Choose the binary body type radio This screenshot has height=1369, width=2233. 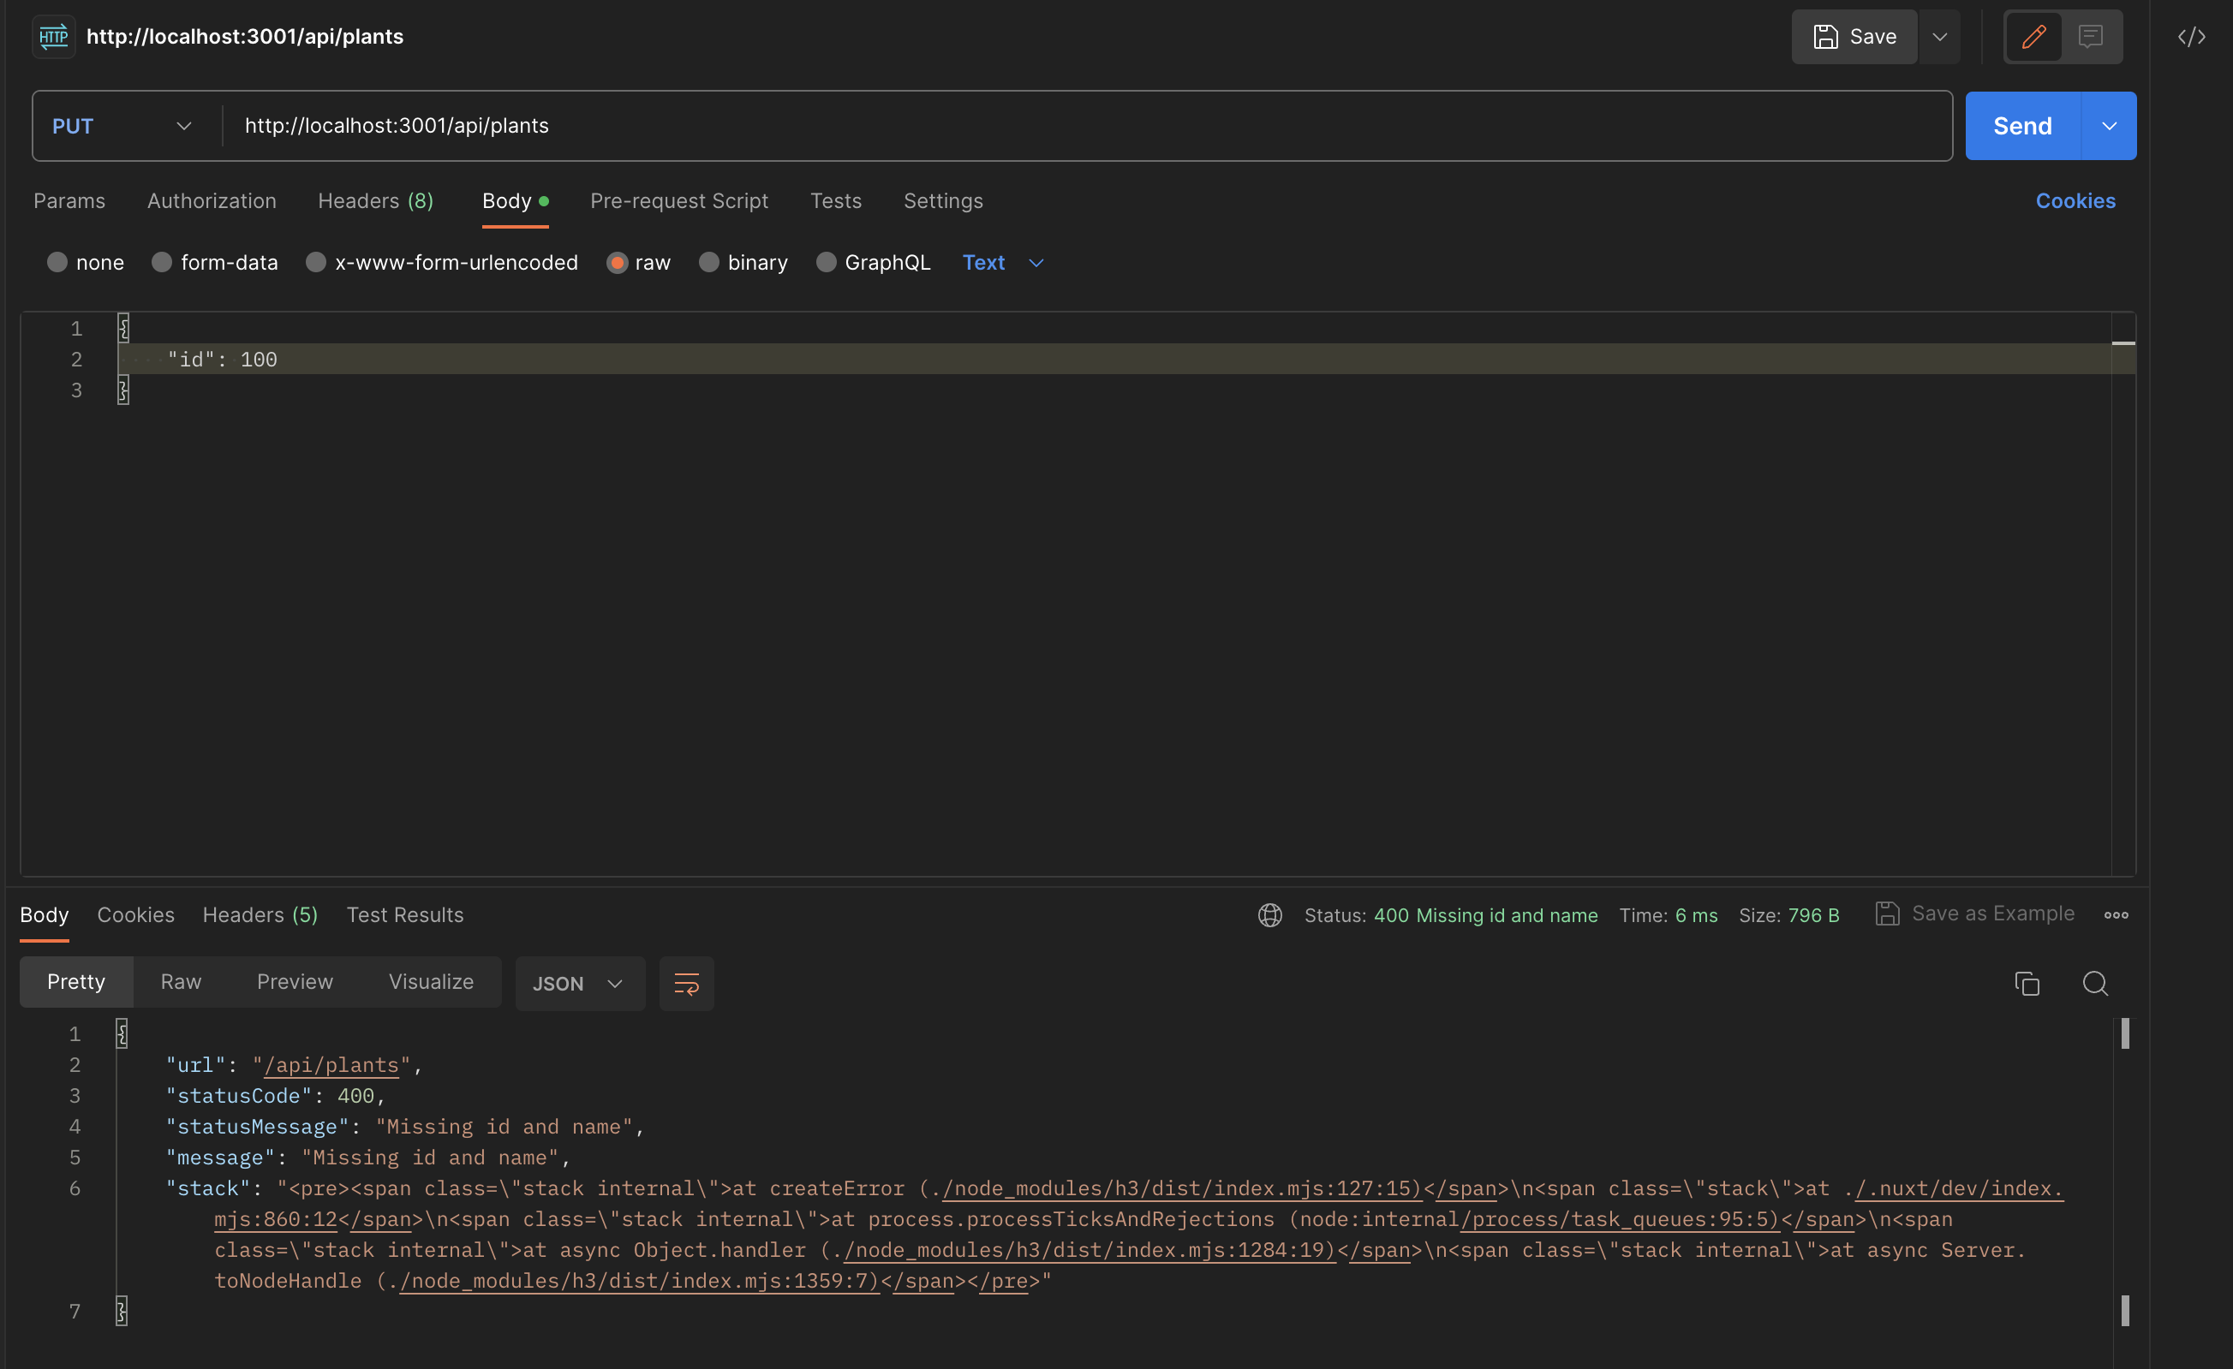coord(708,263)
